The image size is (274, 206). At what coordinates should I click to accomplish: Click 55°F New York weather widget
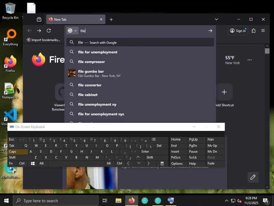233,60
